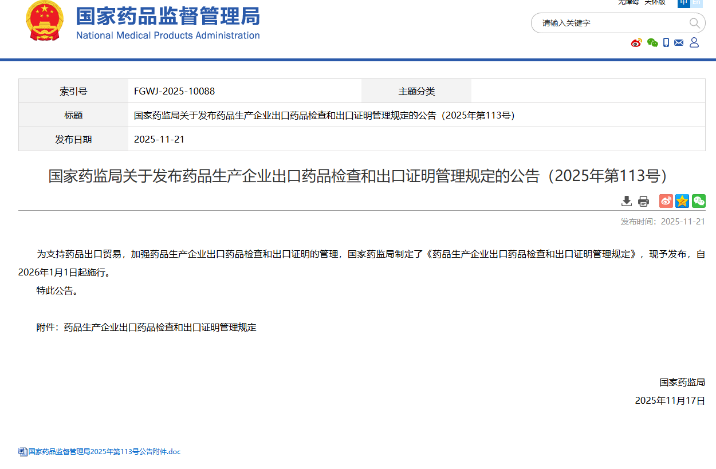Open the 关怀版 care version
The height and width of the screenshot is (469, 716).
(x=655, y=3)
